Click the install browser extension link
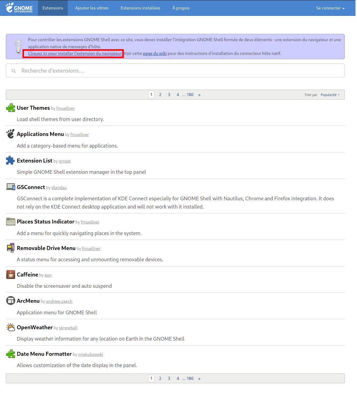 pyautogui.click(x=75, y=54)
